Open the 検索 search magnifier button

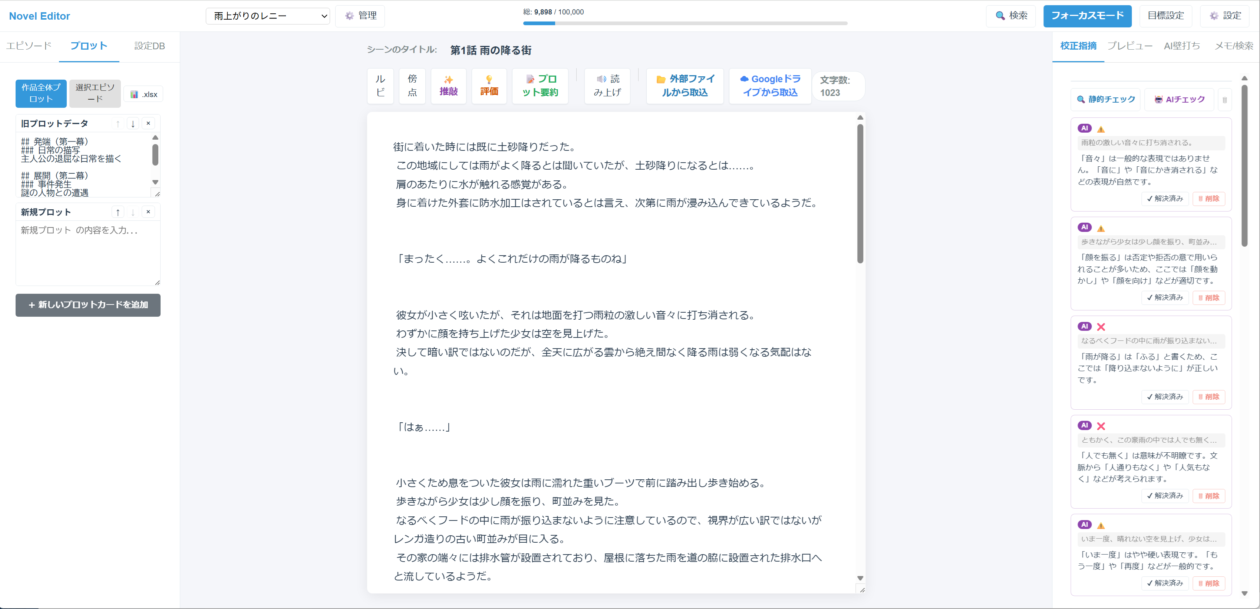point(1010,16)
